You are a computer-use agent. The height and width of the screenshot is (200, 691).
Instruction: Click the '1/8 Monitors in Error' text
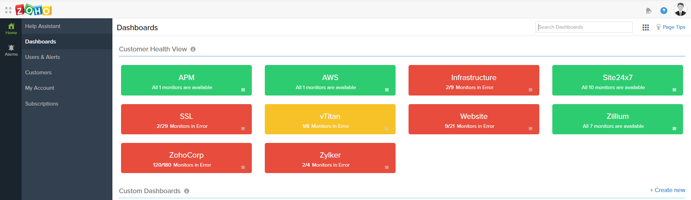[326, 126]
